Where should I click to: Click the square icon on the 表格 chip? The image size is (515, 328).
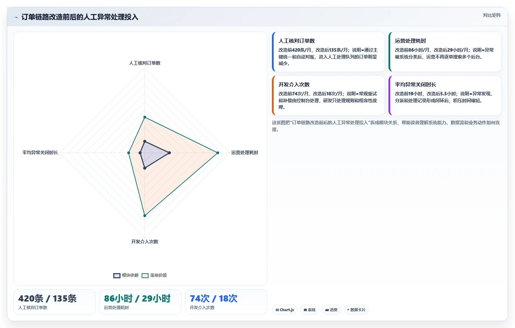(305, 310)
